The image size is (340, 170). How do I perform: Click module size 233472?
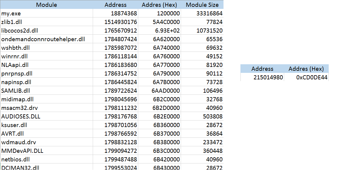202,142
